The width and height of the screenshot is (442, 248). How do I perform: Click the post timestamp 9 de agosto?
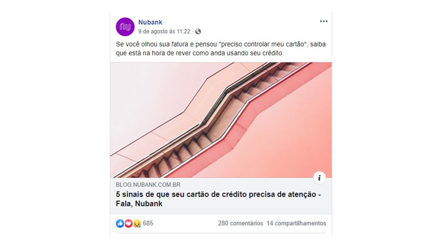click(x=153, y=31)
